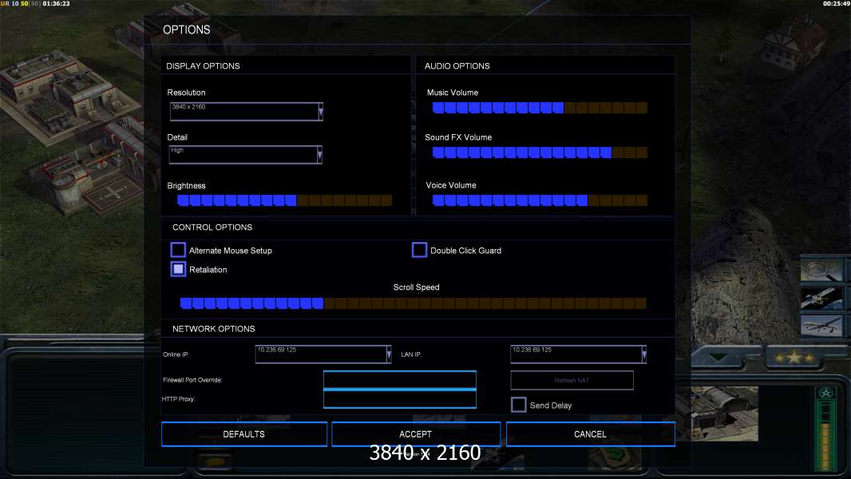
Task: Click the Refresh NAT button
Action: pos(572,380)
